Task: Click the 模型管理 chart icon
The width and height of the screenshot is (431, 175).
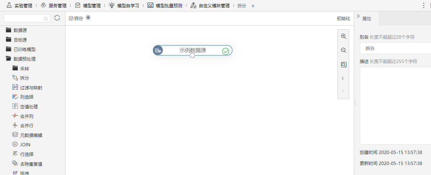Action: click(x=78, y=5)
